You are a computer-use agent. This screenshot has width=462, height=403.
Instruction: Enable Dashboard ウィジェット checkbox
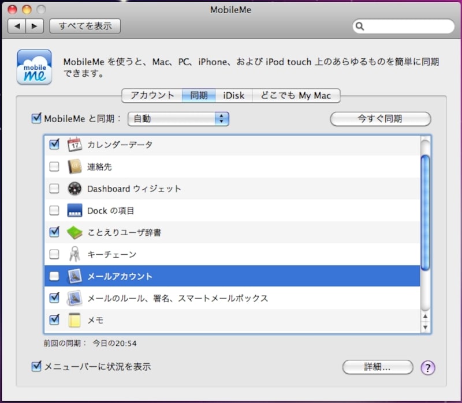pyautogui.click(x=54, y=189)
